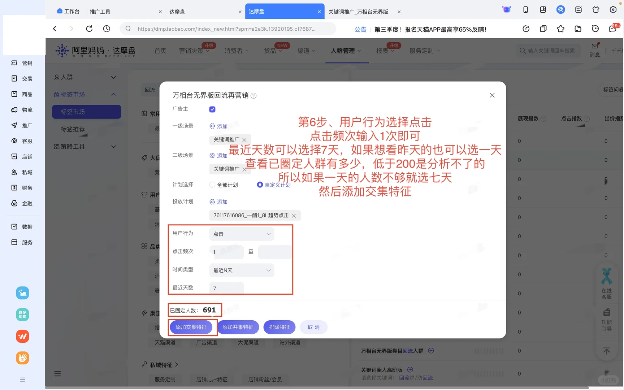This screenshot has height=390, width=624.
Task: Open the 时间类型 dropdown showing 最近N天
Action: tap(241, 270)
